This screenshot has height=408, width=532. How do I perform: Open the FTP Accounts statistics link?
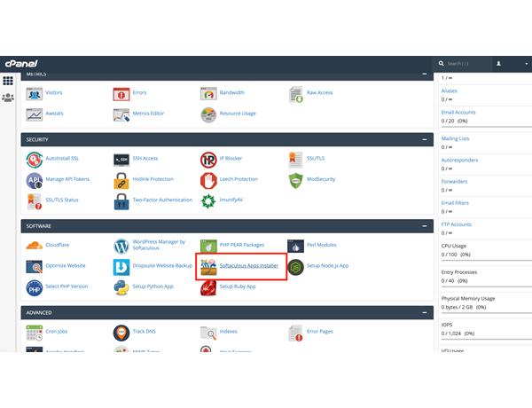point(457,224)
